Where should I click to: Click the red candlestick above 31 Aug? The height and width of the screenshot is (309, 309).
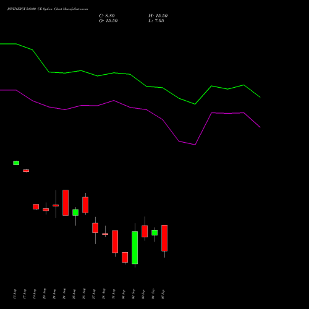115,242
